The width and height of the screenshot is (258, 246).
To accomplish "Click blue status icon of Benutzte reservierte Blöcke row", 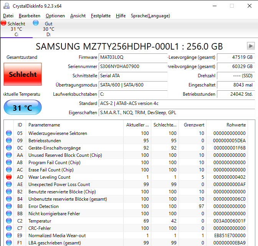I will point(9,192).
